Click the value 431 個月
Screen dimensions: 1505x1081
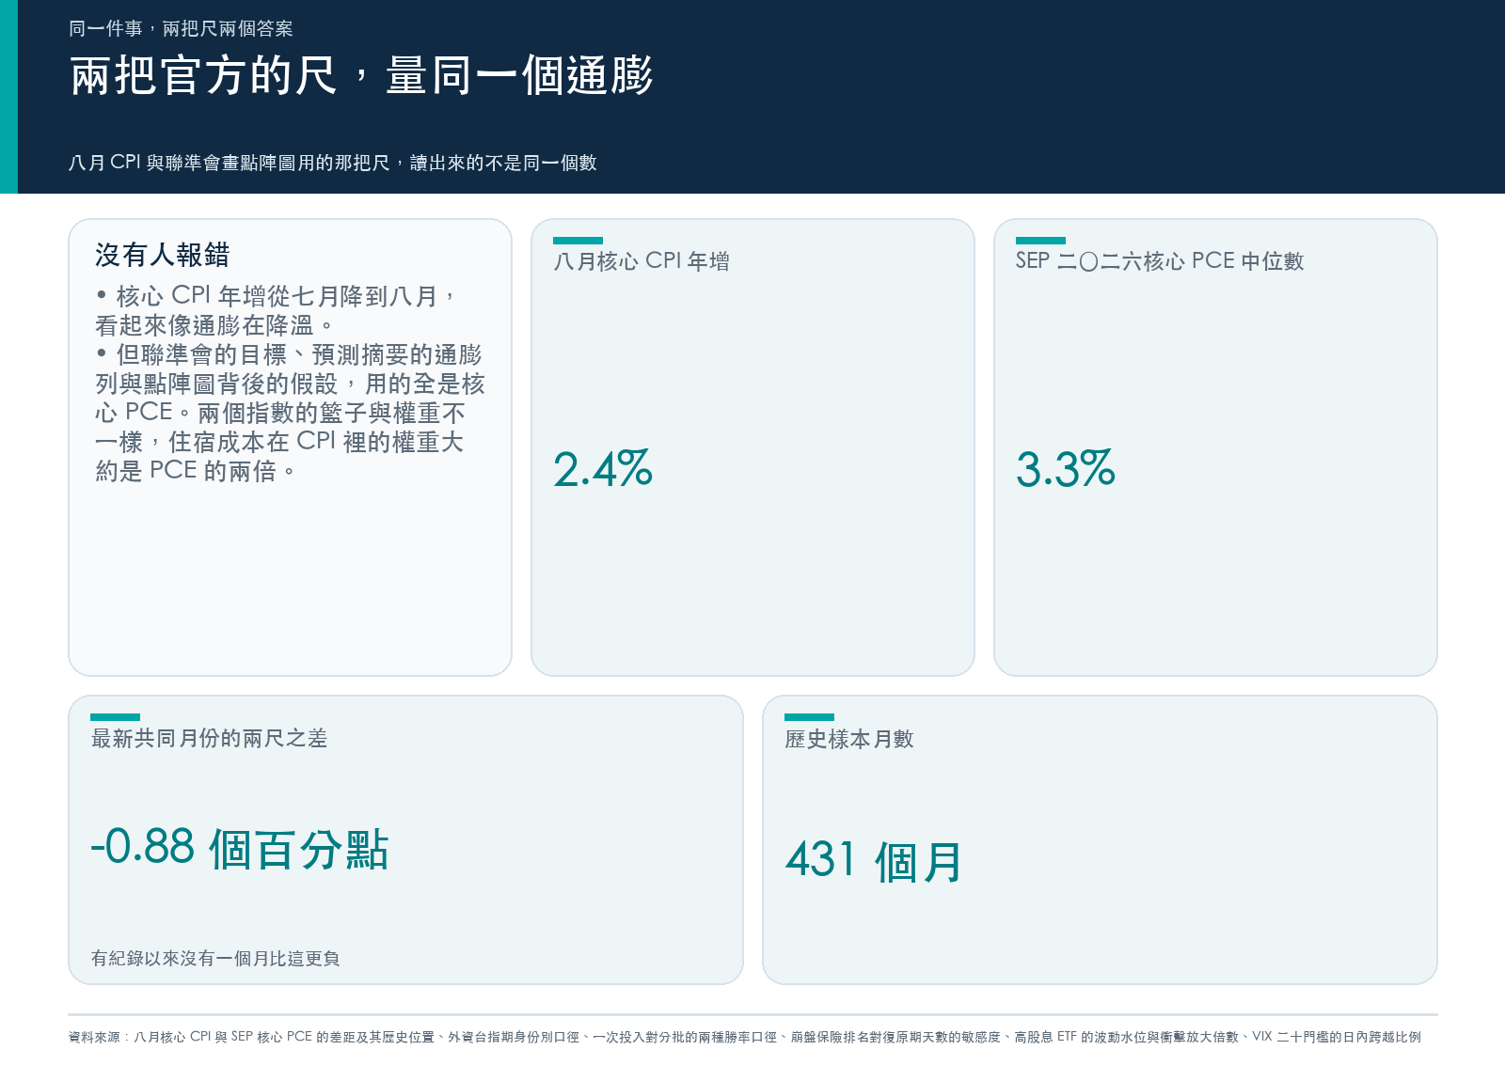click(x=874, y=861)
